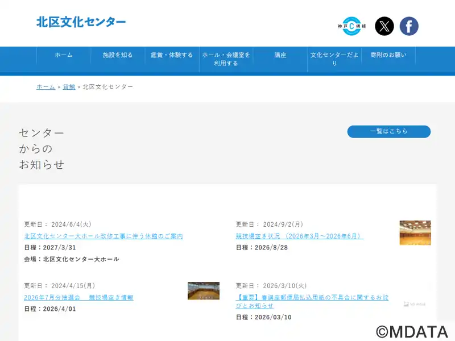This screenshot has height=341, width=455.
Task: Open 2026年7月分抽選会 競技場空き情報 link
Action: tap(78, 298)
